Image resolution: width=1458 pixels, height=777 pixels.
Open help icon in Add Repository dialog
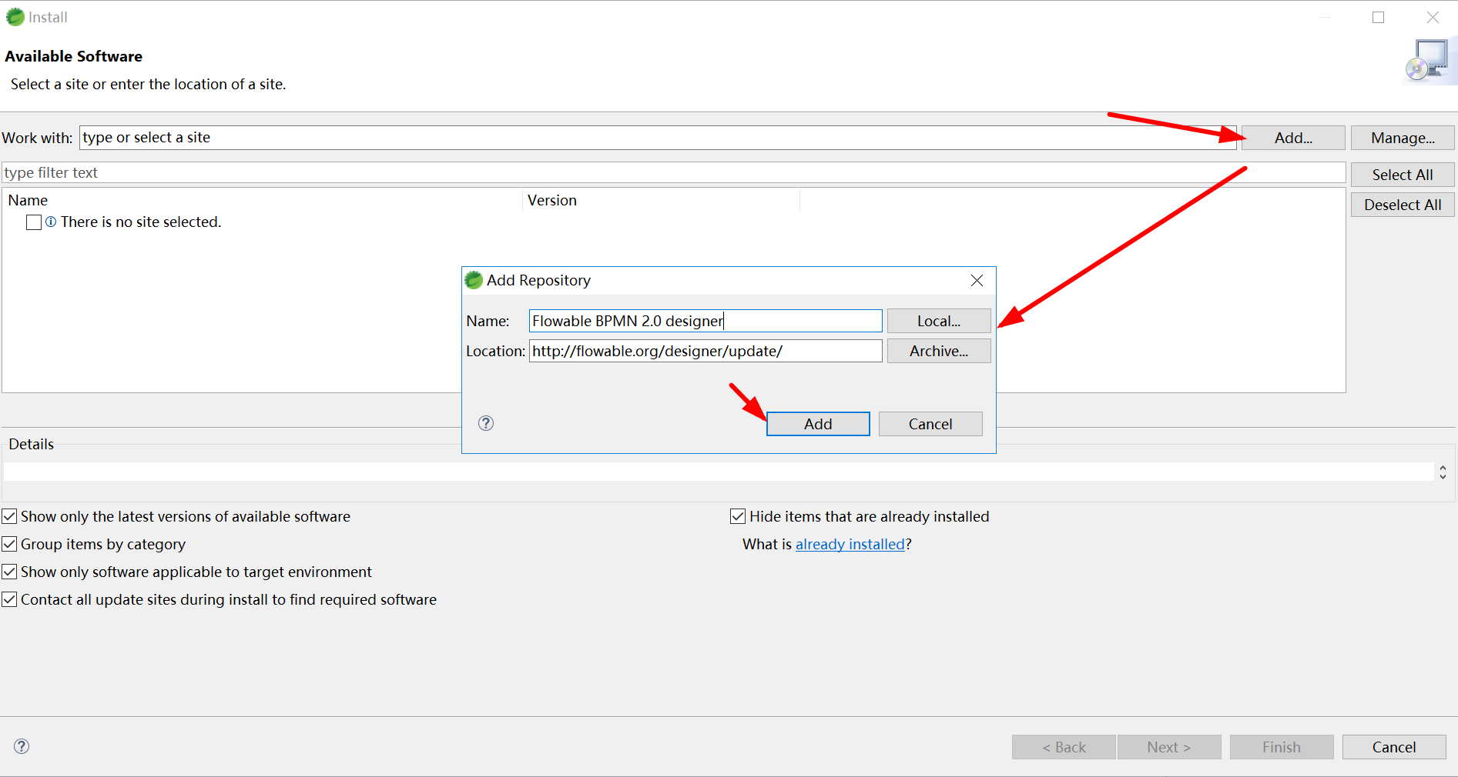[x=486, y=423]
